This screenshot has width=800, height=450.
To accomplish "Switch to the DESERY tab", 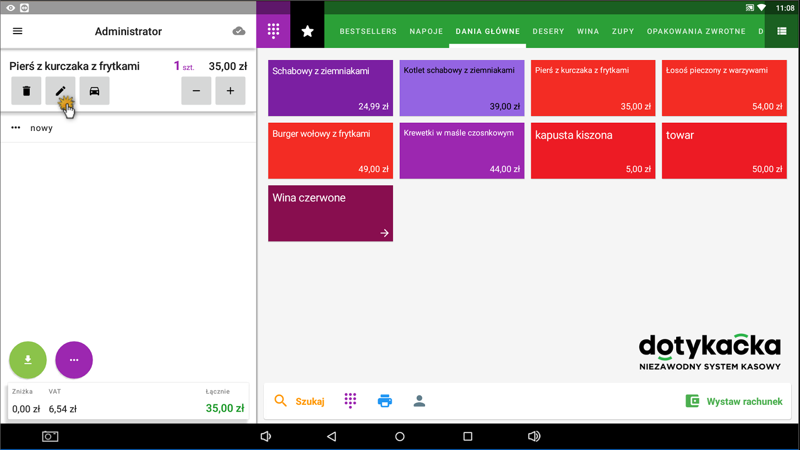I will (548, 31).
